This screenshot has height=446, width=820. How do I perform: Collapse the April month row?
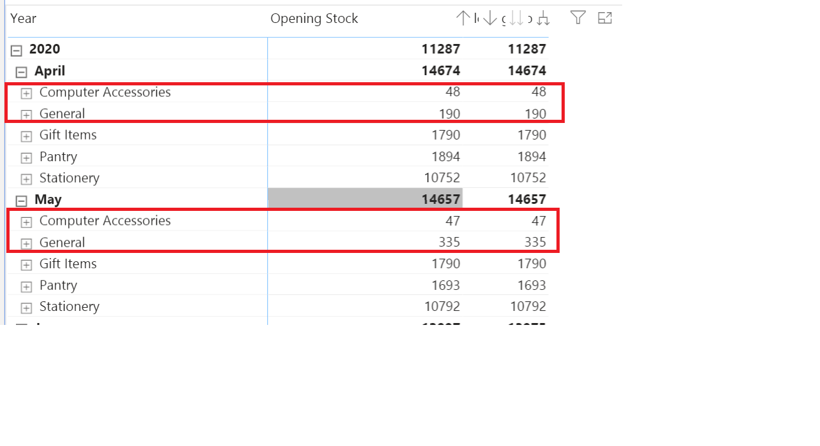click(22, 72)
